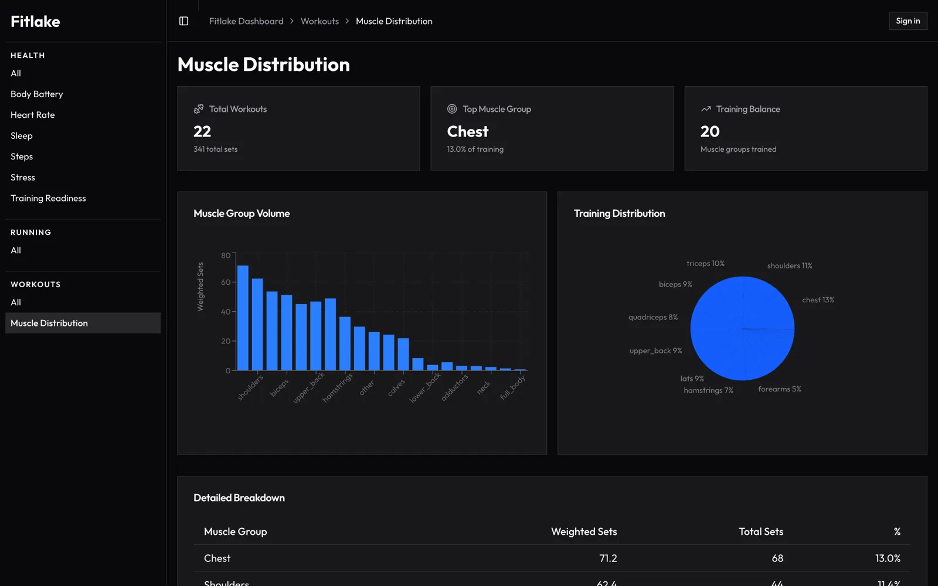Click the tallest bar in the Muscle Group Volume chart
Screen dimensions: 938x586
coord(243,318)
